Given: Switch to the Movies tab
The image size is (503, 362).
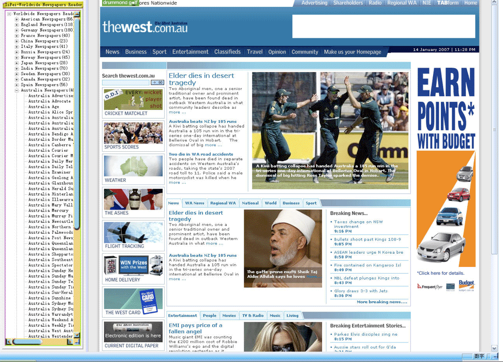Looking at the screenshot, I should tap(229, 316).
